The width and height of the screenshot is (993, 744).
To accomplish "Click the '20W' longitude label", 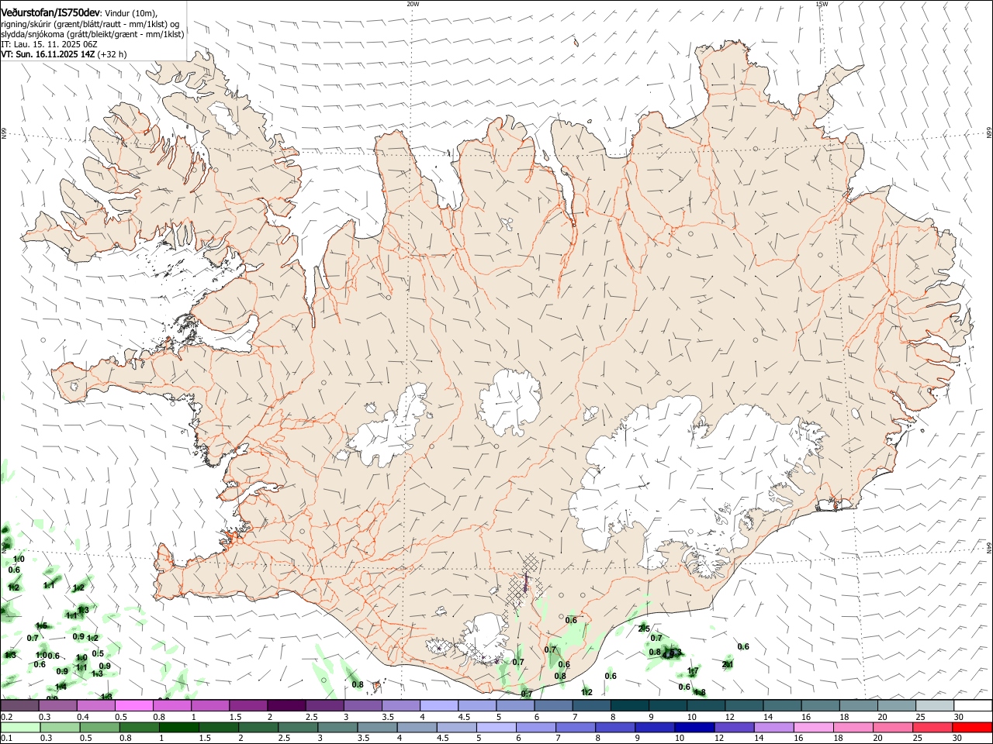I will pos(413,4).
